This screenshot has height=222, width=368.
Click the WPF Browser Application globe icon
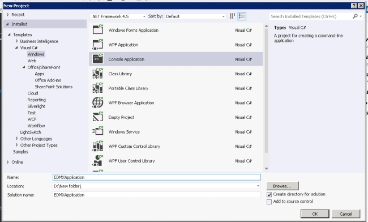[98, 103]
